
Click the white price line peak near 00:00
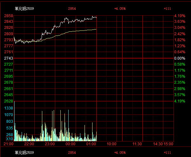click(x=66, y=18)
